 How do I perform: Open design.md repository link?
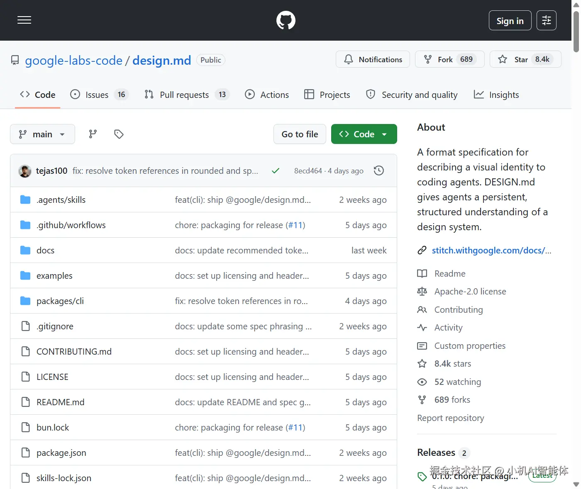pos(162,61)
